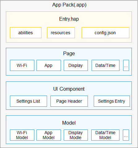Select the UI Component heading
Image resolution: width=138 pixels, height=148 pixels.
click(x=69, y=89)
